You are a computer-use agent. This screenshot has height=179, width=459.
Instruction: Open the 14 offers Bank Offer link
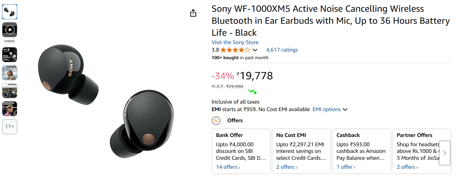pyautogui.click(x=228, y=167)
